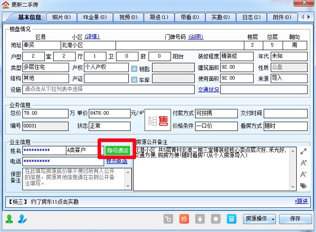The width and height of the screenshot is (316, 232).
Task: Decrease font size with the A- icon
Action: [303, 174]
